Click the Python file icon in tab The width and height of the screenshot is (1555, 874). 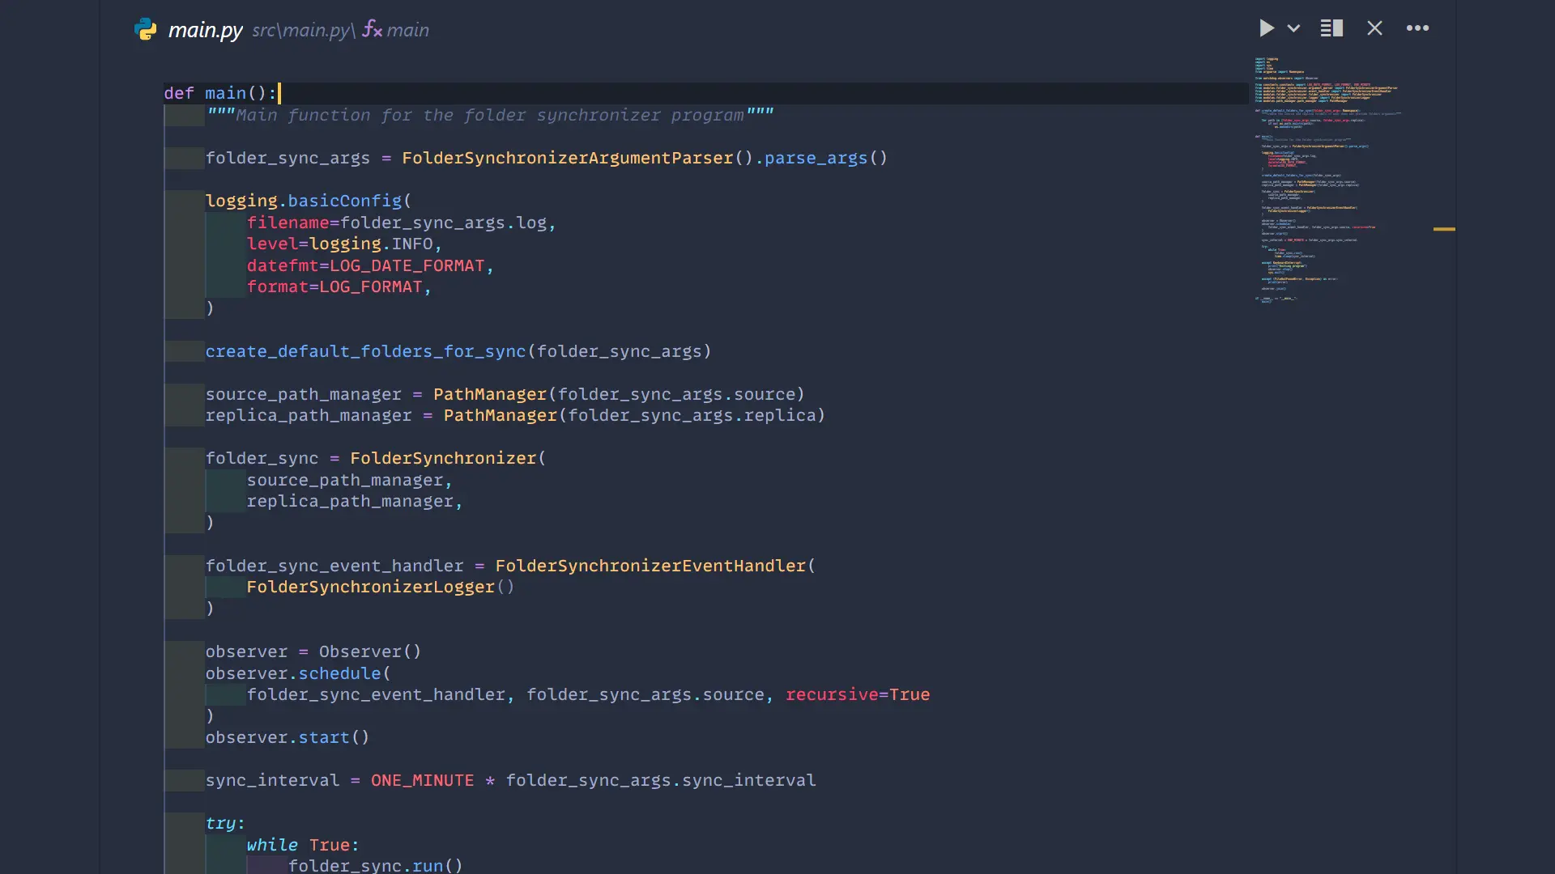pos(146,30)
